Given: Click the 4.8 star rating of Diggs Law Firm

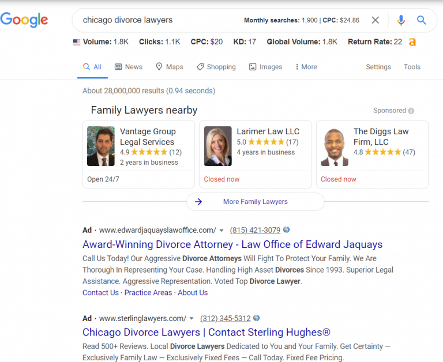Looking at the screenshot, I should click(x=384, y=152).
